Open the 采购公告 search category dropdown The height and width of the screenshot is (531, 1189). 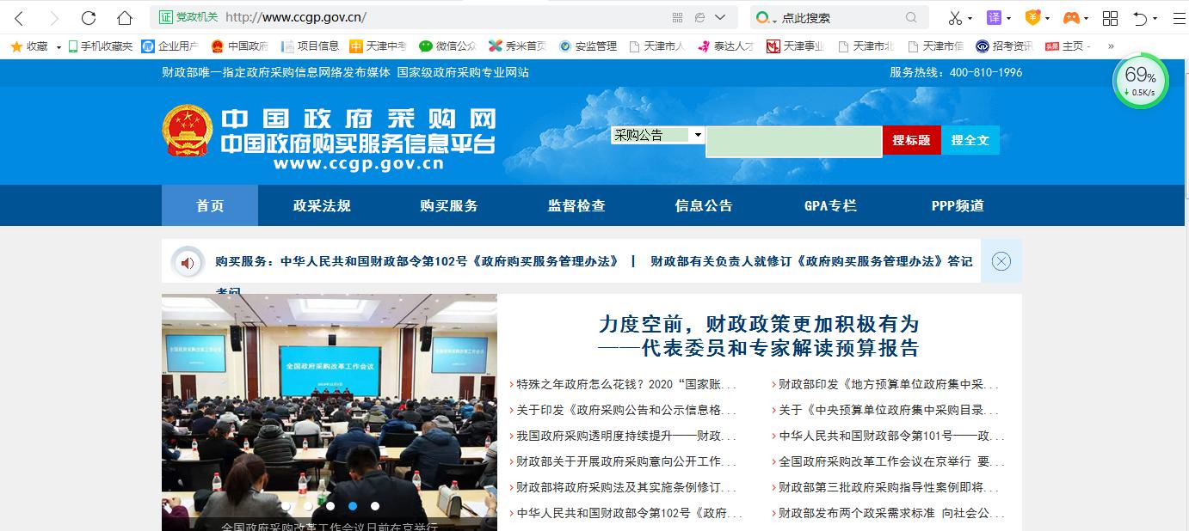point(657,135)
